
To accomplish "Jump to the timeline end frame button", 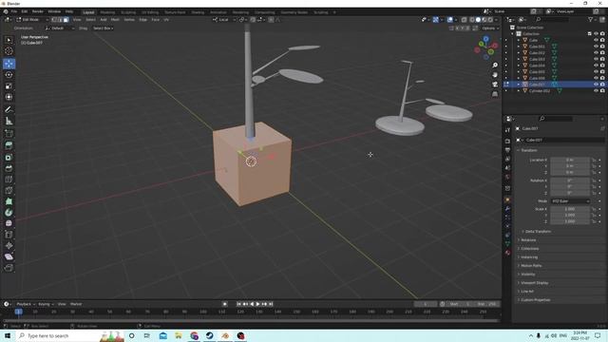I will pos(271,304).
